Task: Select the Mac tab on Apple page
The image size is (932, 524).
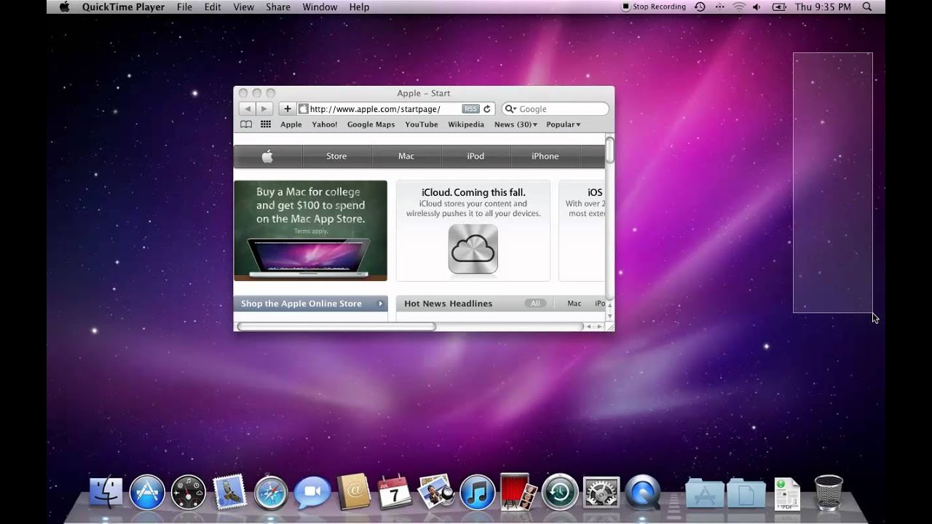Action: point(406,156)
